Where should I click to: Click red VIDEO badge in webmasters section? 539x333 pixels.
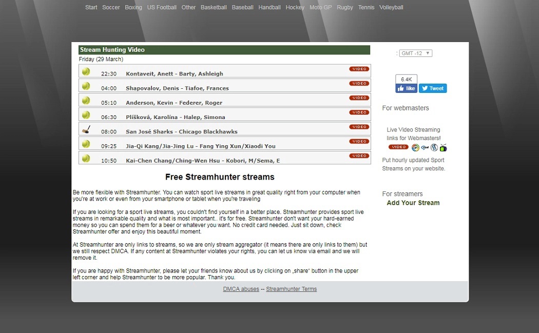click(398, 147)
